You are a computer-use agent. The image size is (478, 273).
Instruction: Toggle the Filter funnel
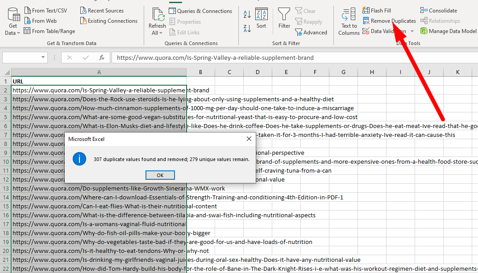point(284,18)
